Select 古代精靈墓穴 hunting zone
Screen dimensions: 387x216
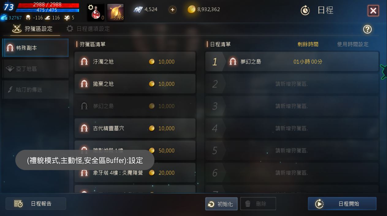(135, 128)
